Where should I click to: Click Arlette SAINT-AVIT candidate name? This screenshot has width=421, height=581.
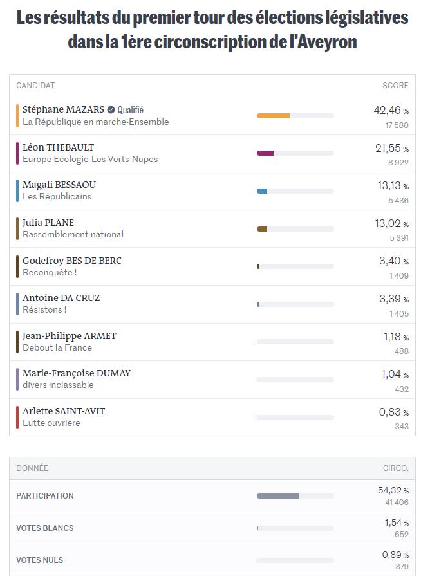pyautogui.click(x=64, y=411)
